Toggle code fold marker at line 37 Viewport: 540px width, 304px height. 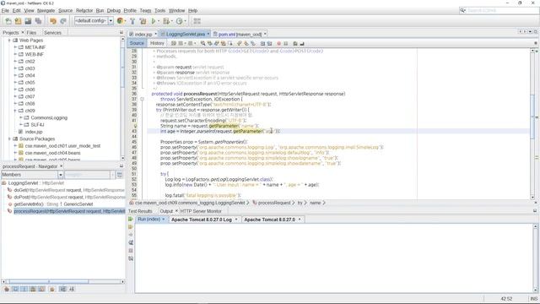142,100
